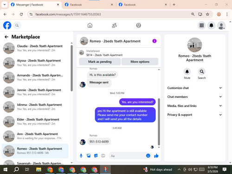Image resolution: width=232 pixels, height=174 pixels.
Task: Switch to the third Facebook tab
Action: pos(143,5)
